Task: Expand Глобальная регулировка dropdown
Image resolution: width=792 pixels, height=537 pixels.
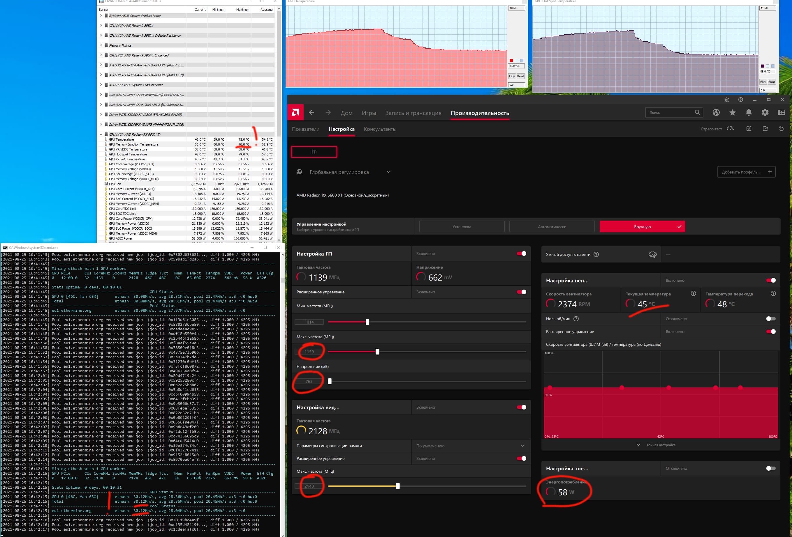Action: (x=388, y=172)
